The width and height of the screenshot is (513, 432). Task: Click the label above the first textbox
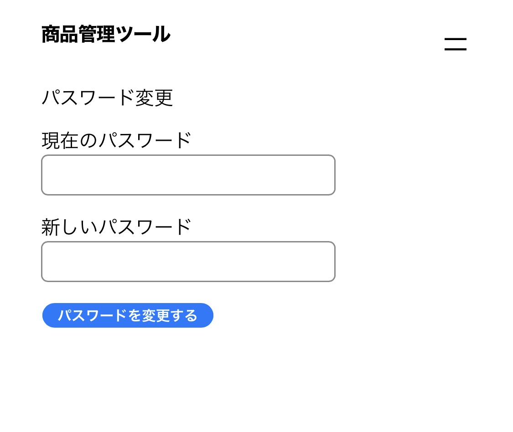(116, 140)
